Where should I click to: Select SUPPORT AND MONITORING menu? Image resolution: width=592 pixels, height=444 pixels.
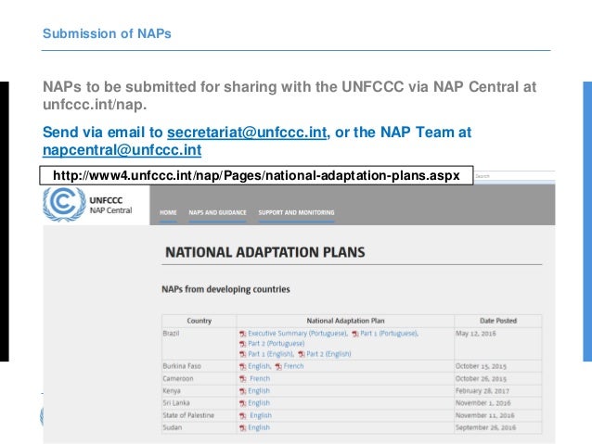pos(296,212)
